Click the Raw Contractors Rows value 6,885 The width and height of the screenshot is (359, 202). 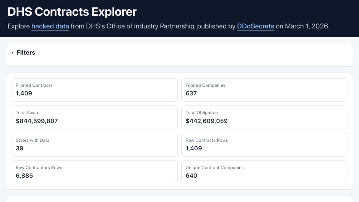tap(24, 176)
